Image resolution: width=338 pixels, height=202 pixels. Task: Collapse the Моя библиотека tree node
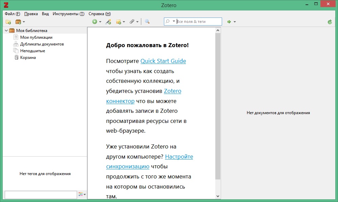pos(6,31)
